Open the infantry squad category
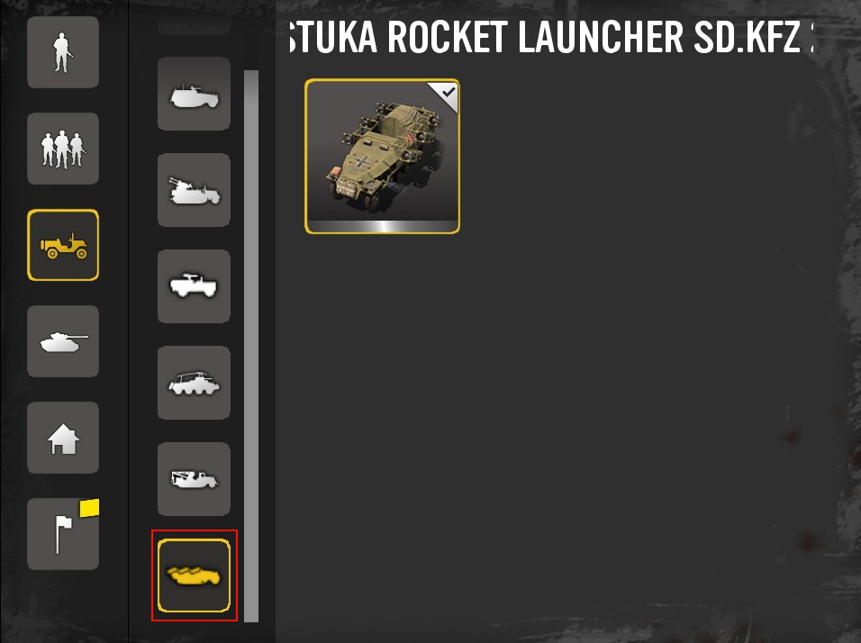This screenshot has width=861, height=643. [63, 149]
